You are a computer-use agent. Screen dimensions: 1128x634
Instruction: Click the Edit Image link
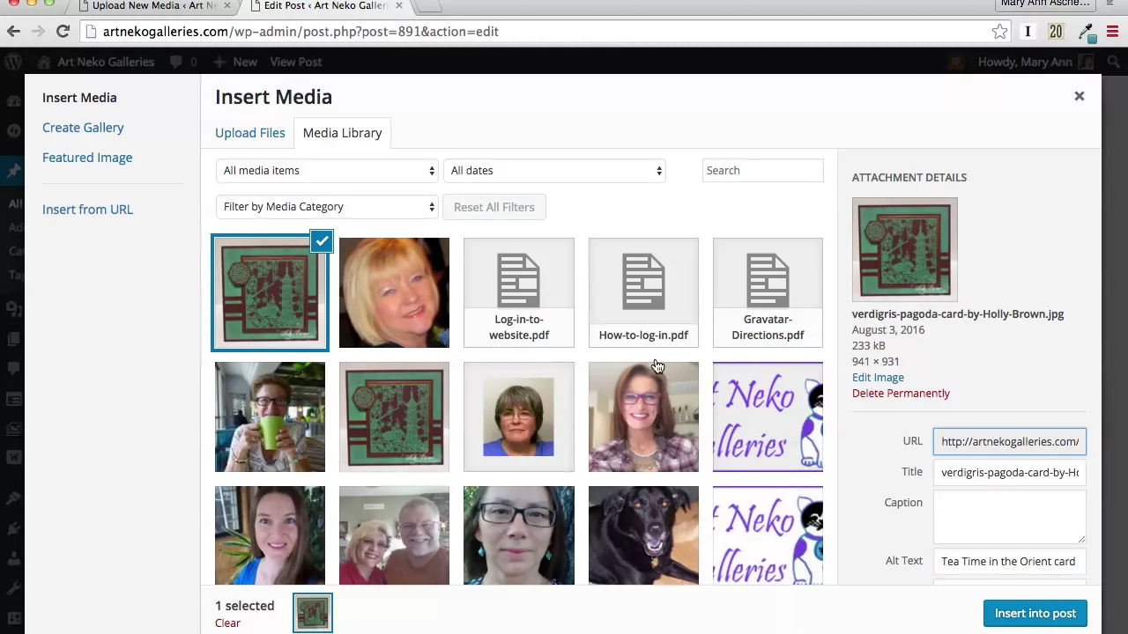[x=878, y=378]
